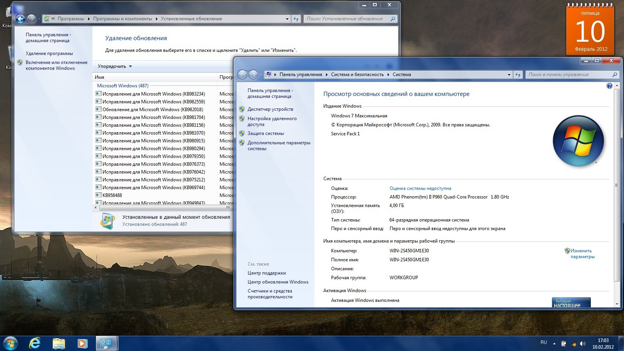Expand recent pages arrow beside Installed Updates navigation buttons
Viewport: 624px width, 351px height.
click(x=39, y=19)
